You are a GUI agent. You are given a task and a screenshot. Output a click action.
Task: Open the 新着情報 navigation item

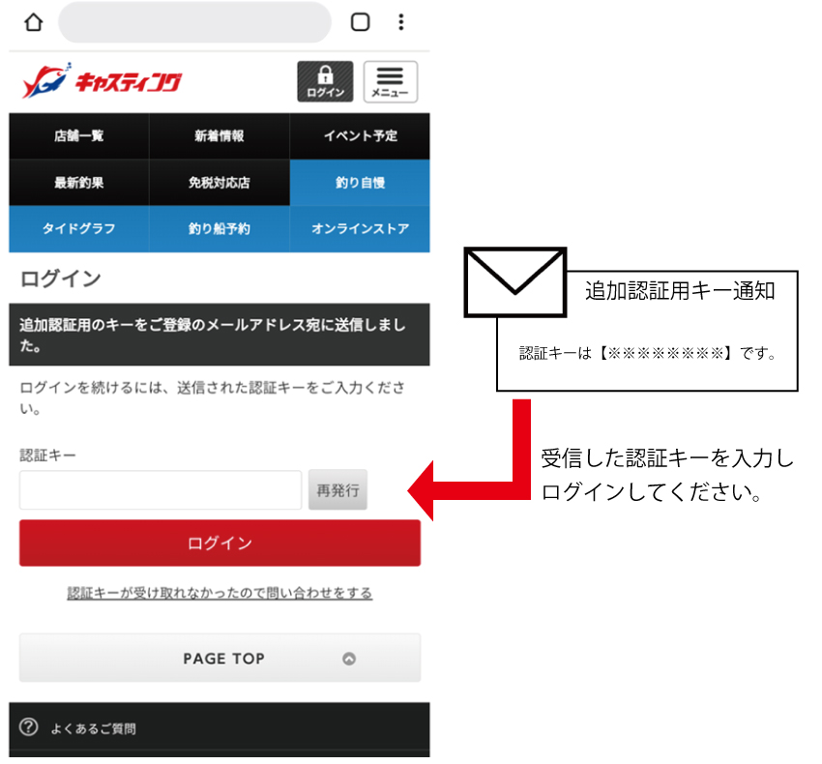pyautogui.click(x=219, y=136)
